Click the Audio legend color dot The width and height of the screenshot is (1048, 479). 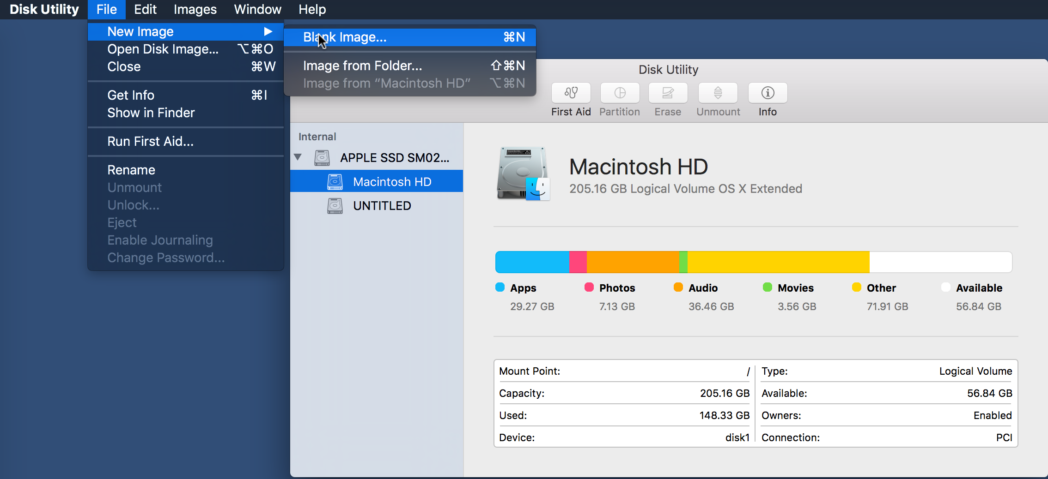coord(678,287)
